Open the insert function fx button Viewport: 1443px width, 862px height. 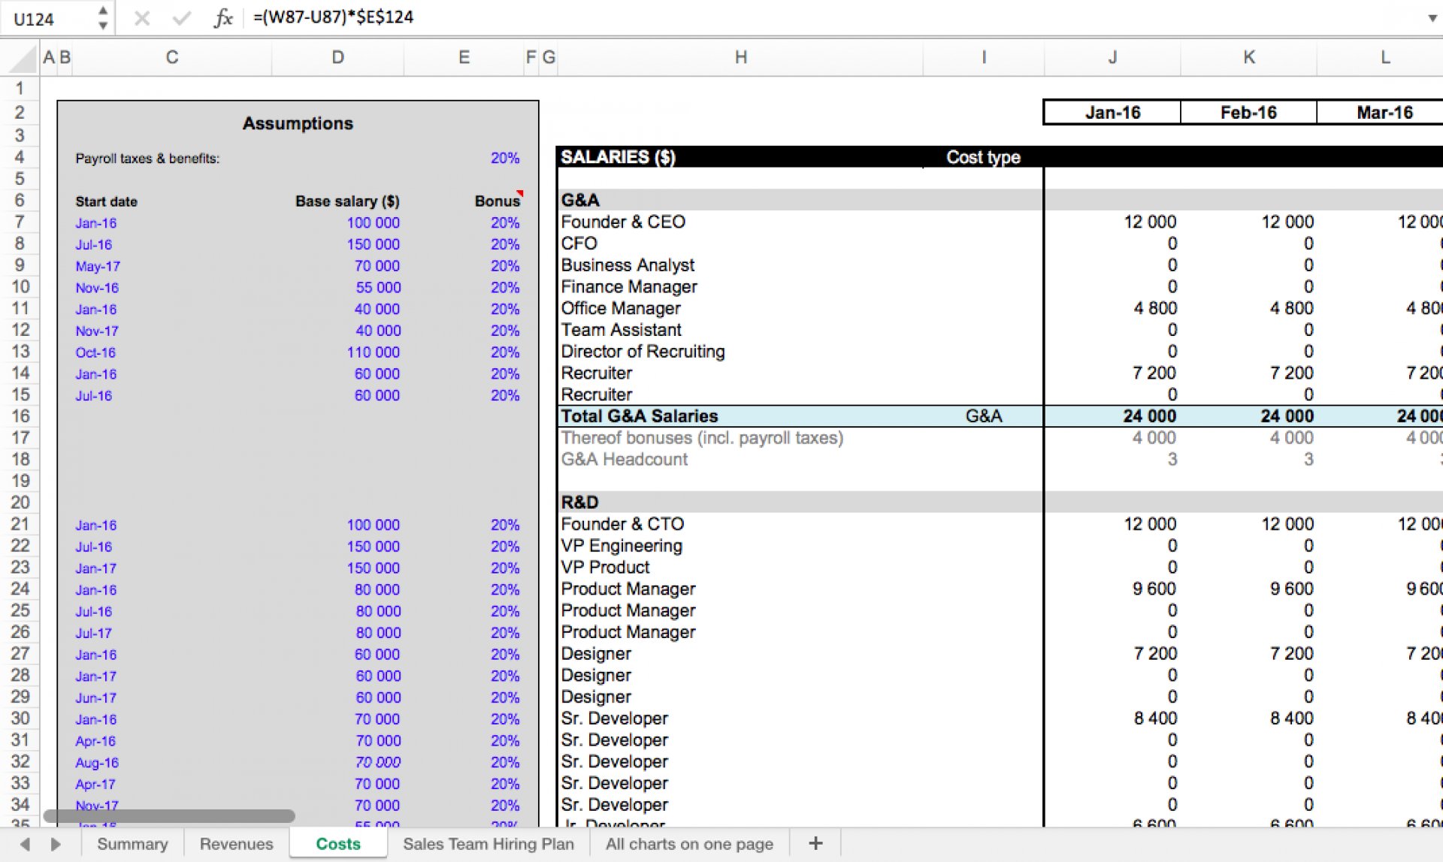pos(223,18)
